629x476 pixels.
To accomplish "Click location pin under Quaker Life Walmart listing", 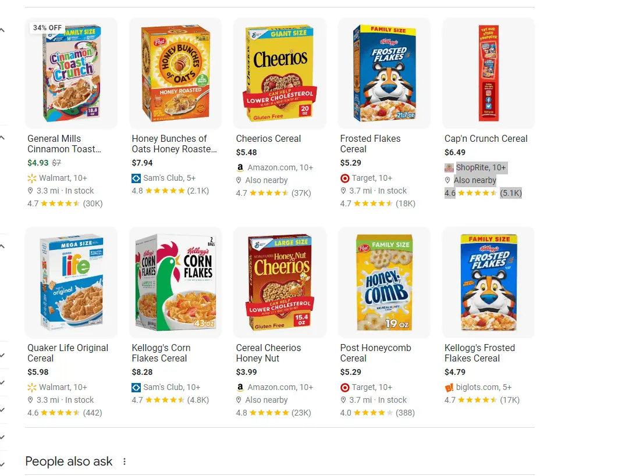I will pos(31,400).
